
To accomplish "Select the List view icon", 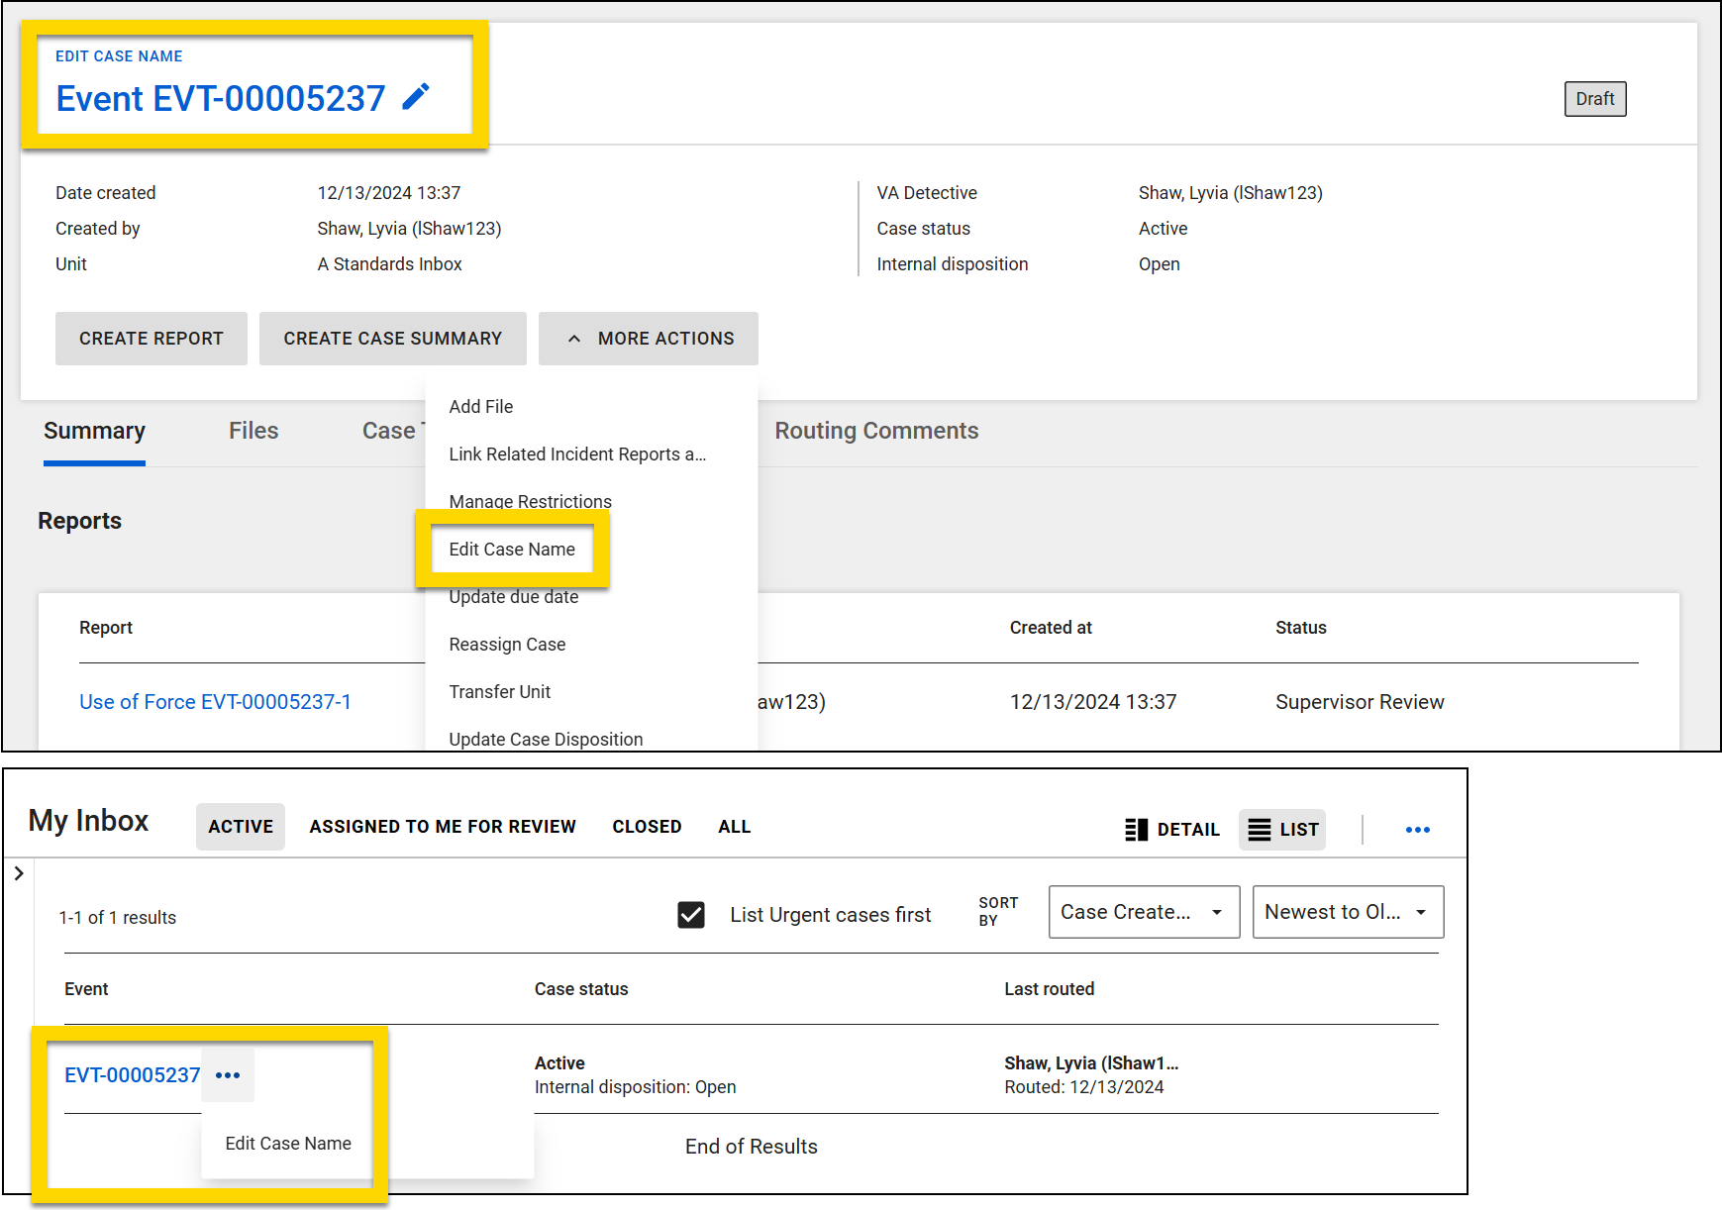I will 1281,829.
